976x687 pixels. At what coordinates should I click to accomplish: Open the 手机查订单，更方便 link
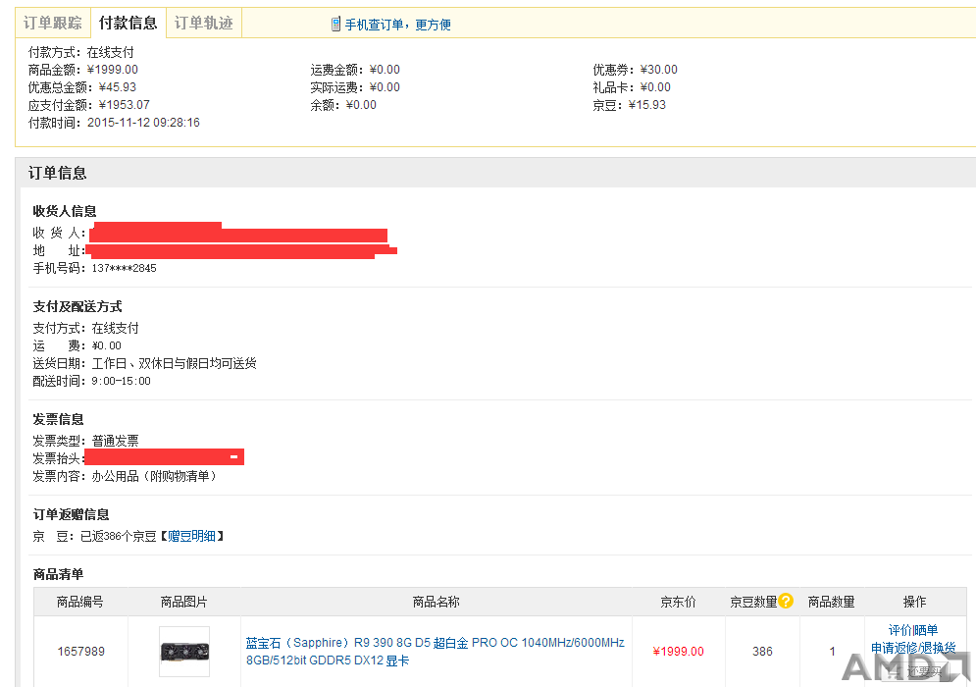click(x=397, y=25)
